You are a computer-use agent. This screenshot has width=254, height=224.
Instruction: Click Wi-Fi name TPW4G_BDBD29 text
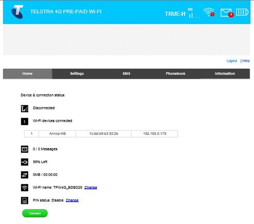(x=57, y=188)
